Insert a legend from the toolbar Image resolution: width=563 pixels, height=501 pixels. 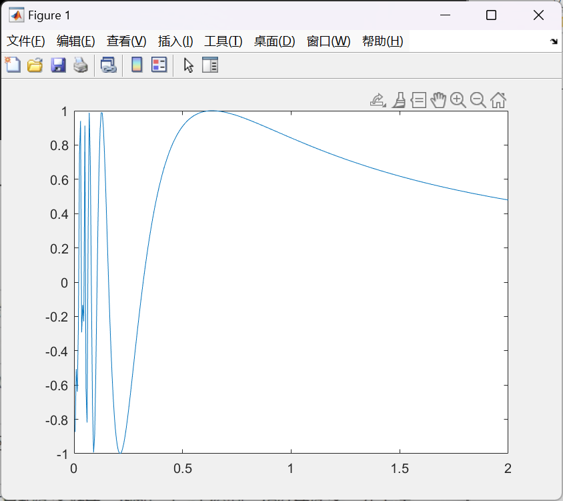click(159, 65)
